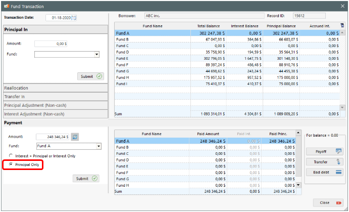Viewport: 349px width, 212px height.
Task: Click the Payment section header
Action: (56, 122)
